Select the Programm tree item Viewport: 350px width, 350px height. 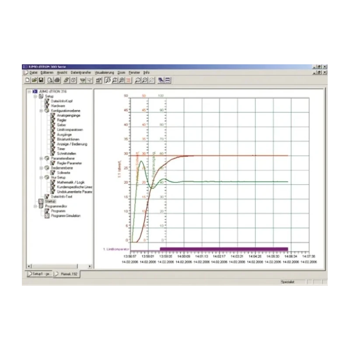coord(58,211)
